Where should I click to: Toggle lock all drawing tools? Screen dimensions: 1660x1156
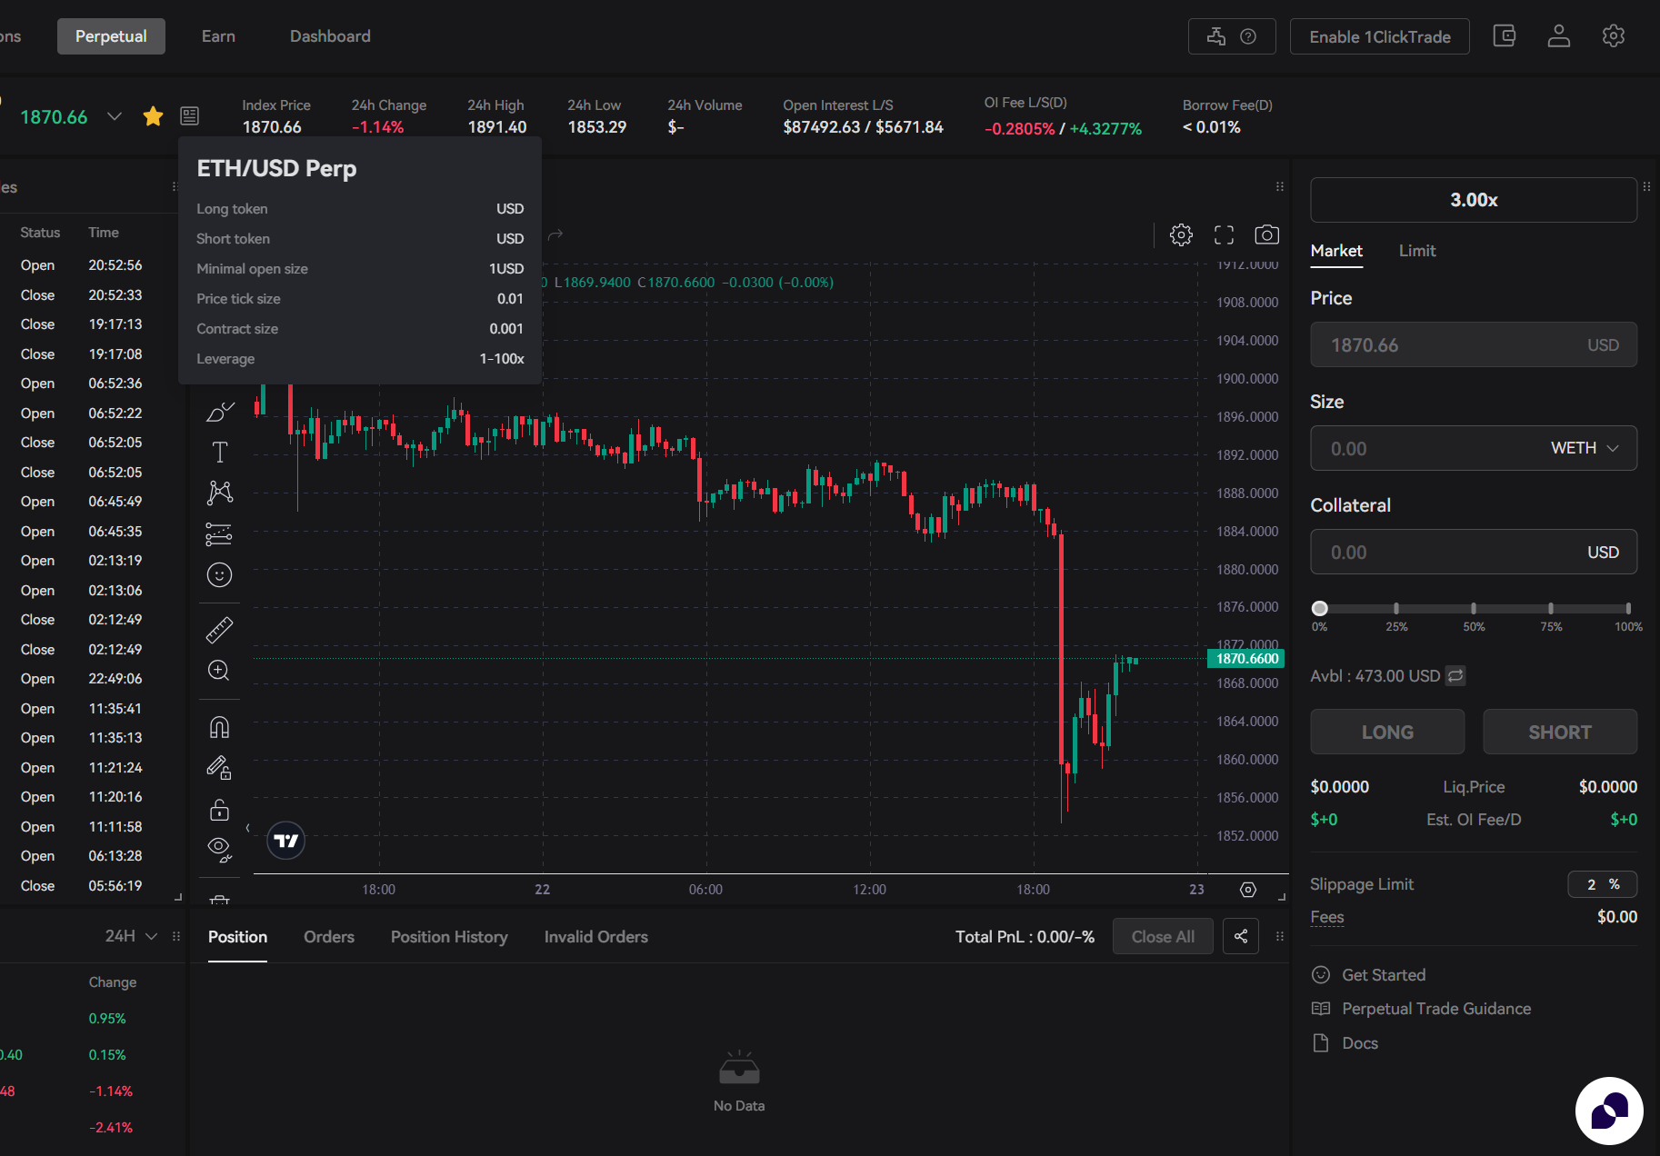tap(219, 809)
